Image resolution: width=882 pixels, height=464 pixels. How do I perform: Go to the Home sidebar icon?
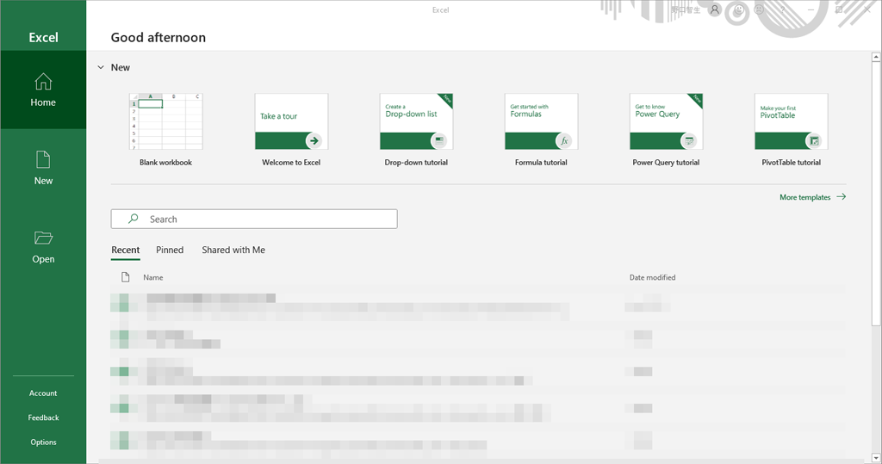click(x=43, y=82)
